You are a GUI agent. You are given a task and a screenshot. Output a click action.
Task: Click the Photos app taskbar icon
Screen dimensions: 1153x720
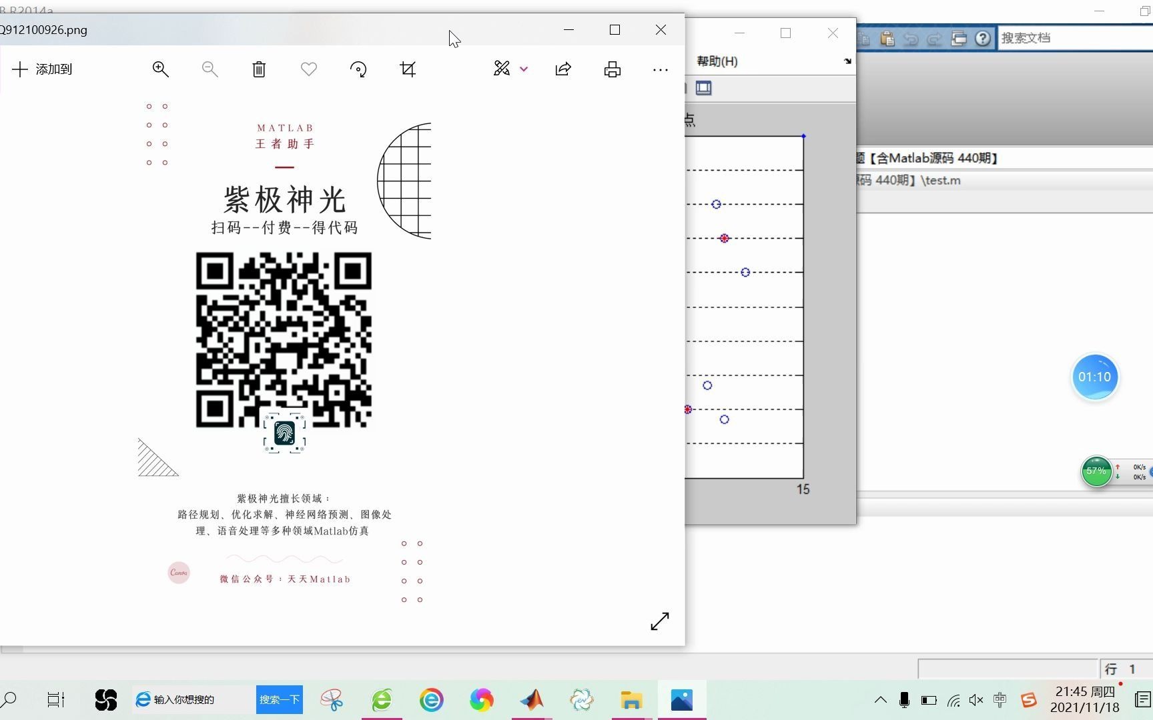coord(682,700)
